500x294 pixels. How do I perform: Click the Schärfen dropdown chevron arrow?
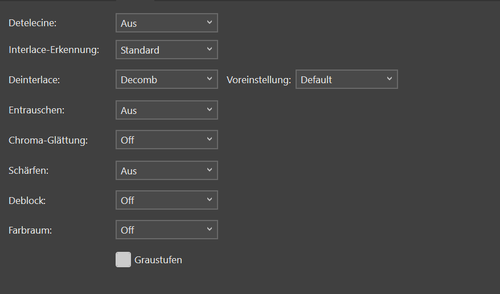point(210,170)
